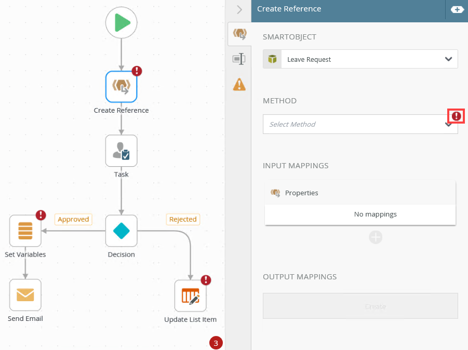This screenshot has width=468, height=350.
Task: Click the Create Reference step label
Action: 121,111
